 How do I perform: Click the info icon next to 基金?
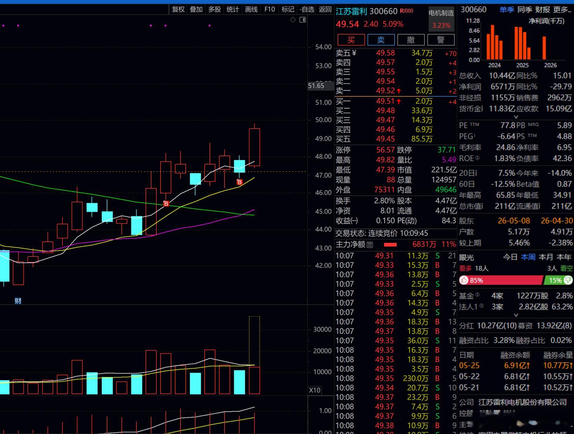pos(477,295)
